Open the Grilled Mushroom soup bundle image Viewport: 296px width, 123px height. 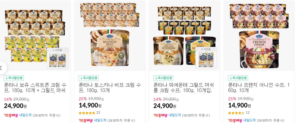point(184,36)
